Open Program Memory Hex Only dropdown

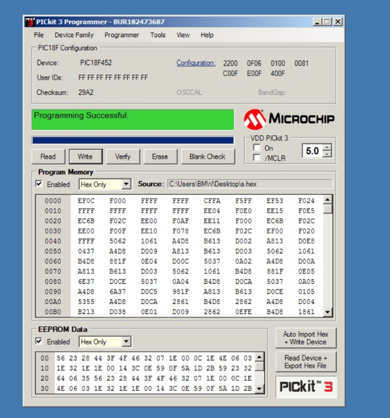pyautogui.click(x=126, y=184)
